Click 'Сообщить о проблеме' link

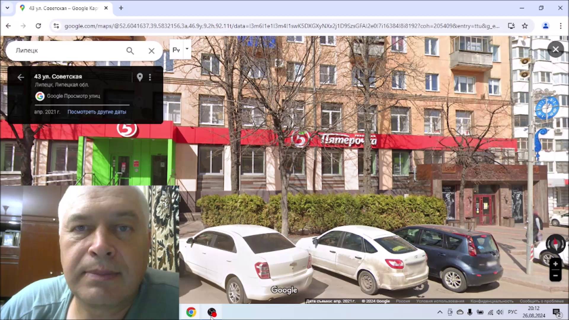[x=541, y=301]
